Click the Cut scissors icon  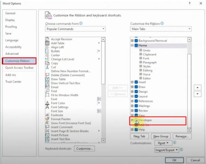coord(47,67)
